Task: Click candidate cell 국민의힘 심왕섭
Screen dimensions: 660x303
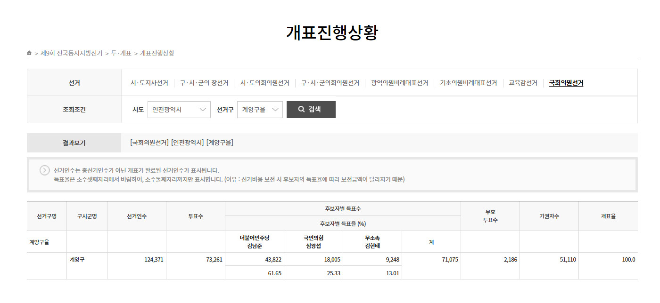Action: [x=313, y=242]
